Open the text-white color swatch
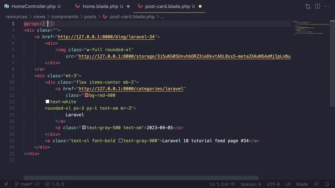Viewport: 335px width, 188px height. tap(48, 101)
